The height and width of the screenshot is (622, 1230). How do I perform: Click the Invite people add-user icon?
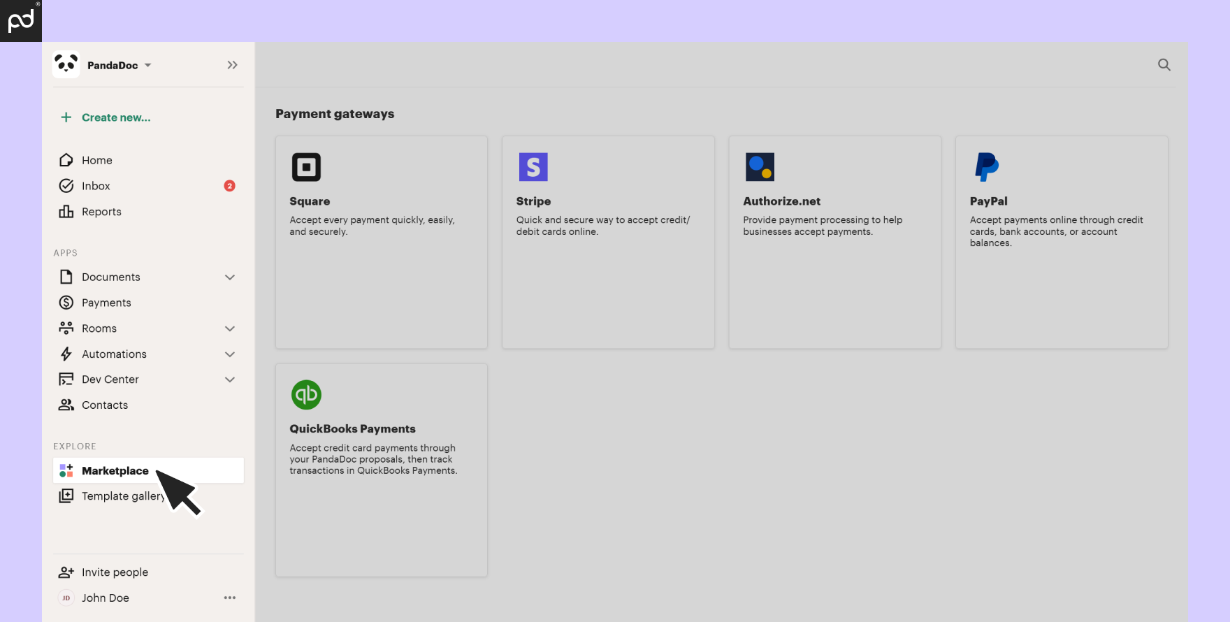66,572
